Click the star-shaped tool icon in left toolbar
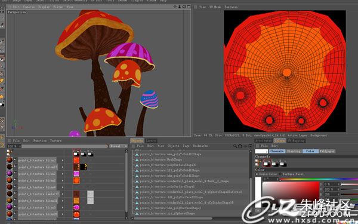The width and height of the screenshot is (358, 224). pos(2,97)
